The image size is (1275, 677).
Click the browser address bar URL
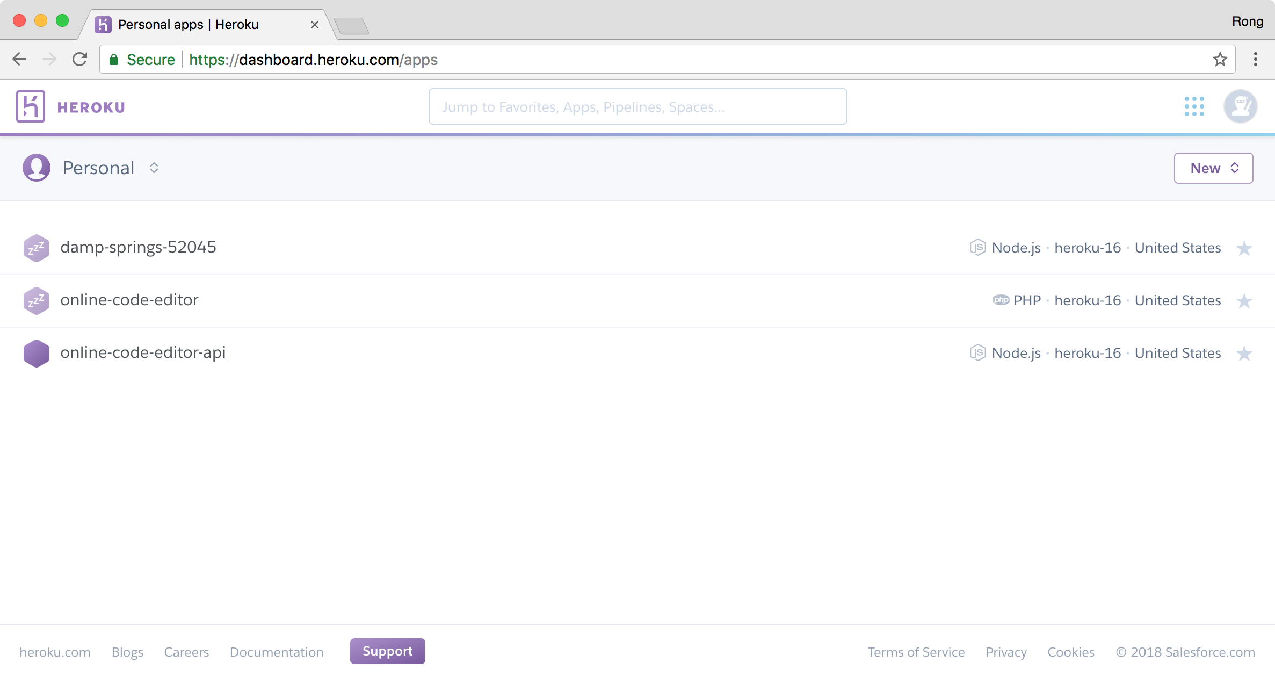(x=313, y=60)
